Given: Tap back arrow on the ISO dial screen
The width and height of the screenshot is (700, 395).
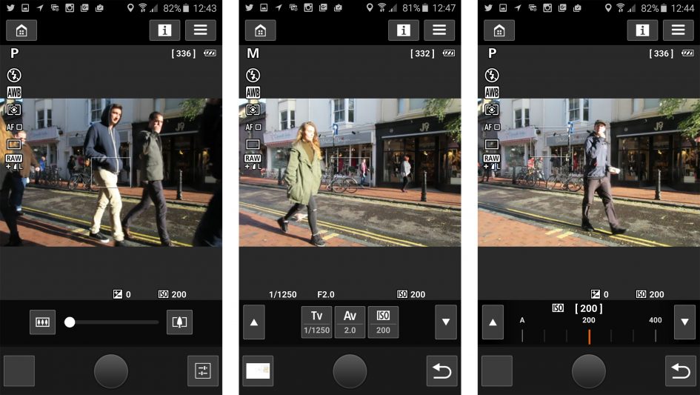Looking at the screenshot, I should click(x=680, y=371).
